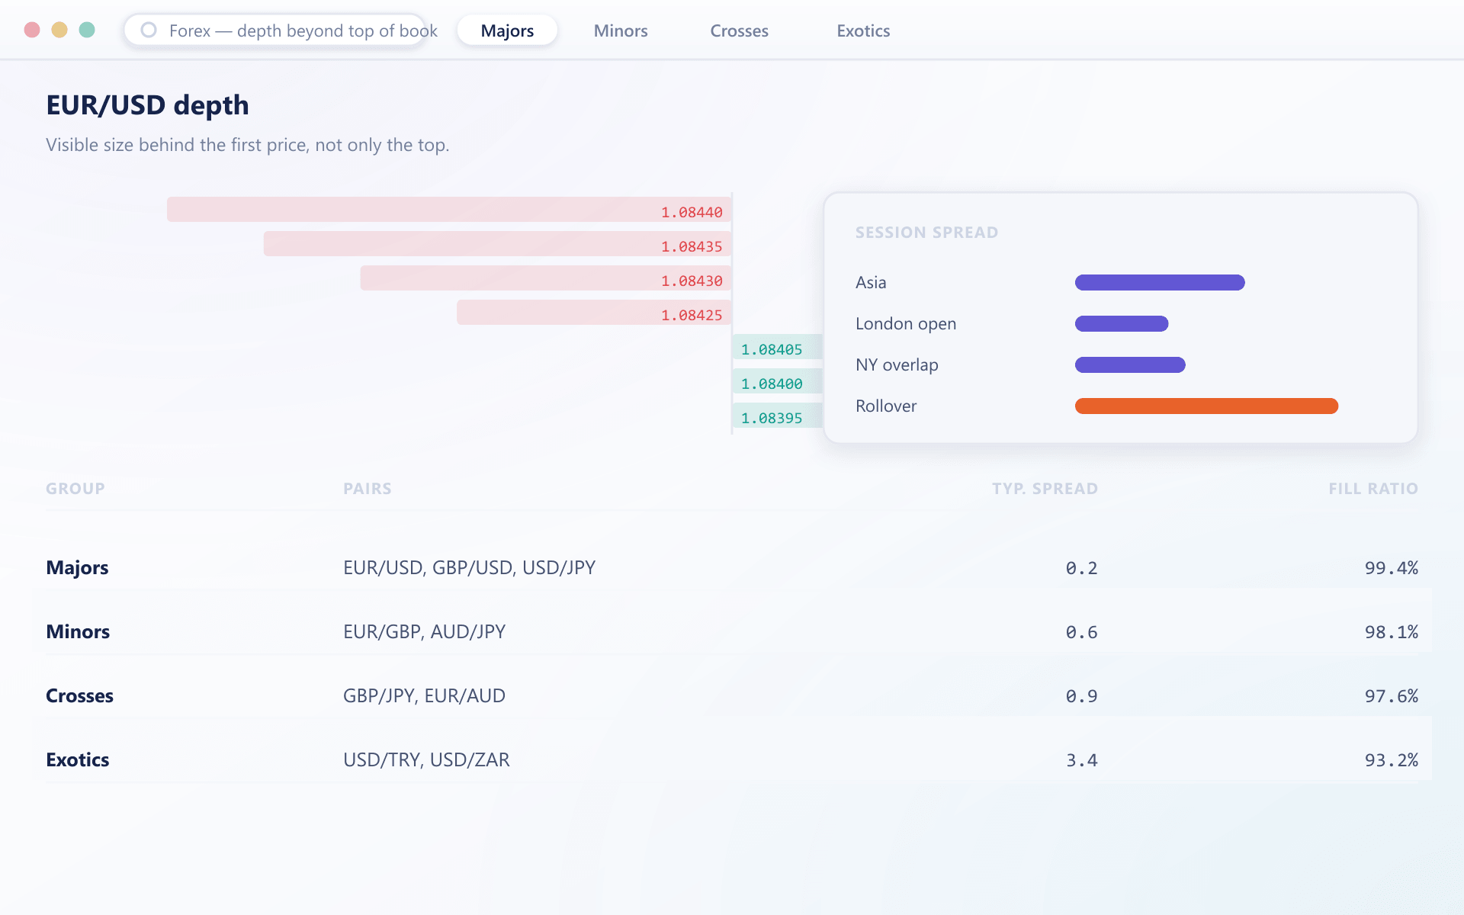Click the Asia session spread bar
This screenshot has height=915, width=1464.
pyautogui.click(x=1160, y=283)
